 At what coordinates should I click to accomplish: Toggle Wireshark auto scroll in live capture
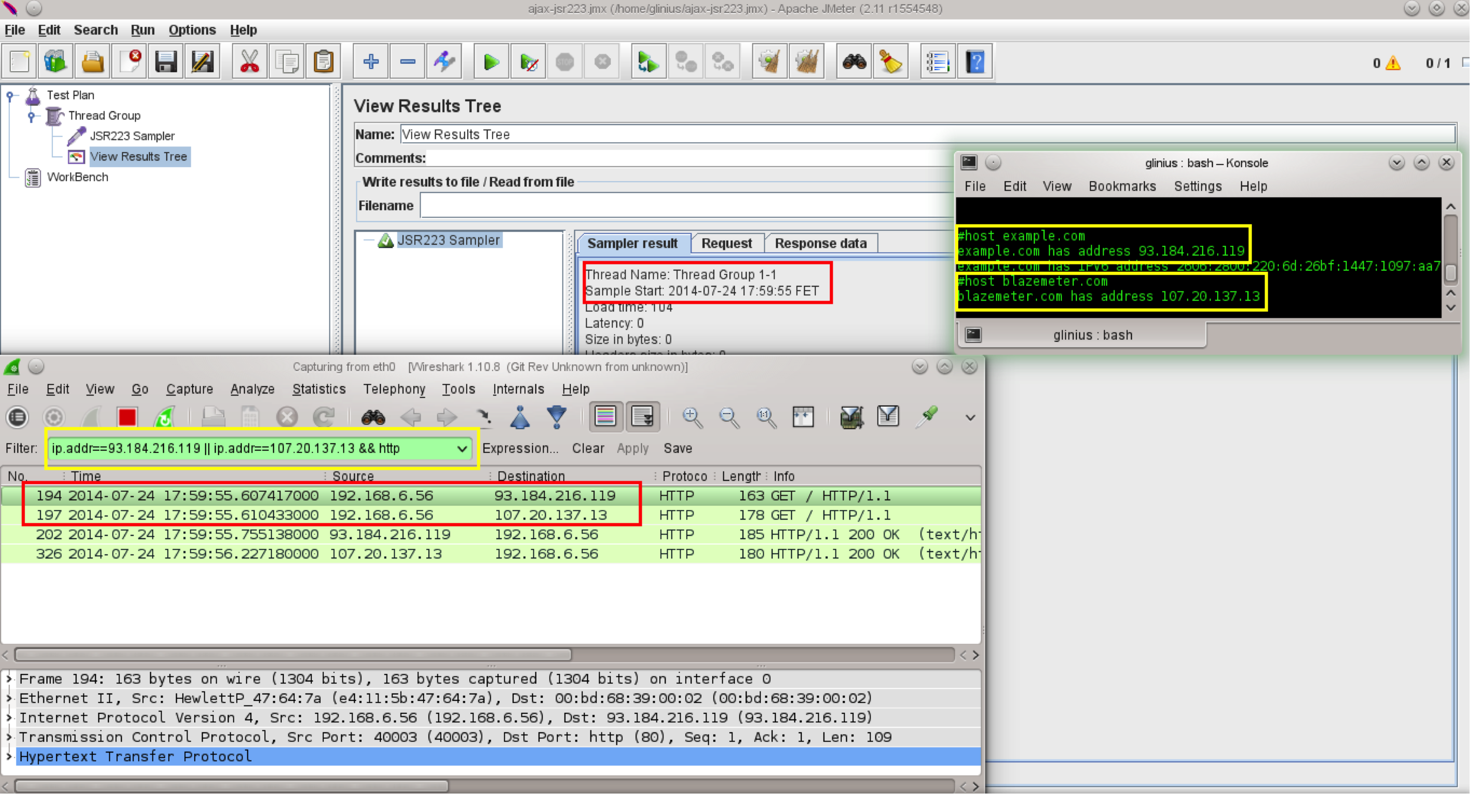click(642, 416)
